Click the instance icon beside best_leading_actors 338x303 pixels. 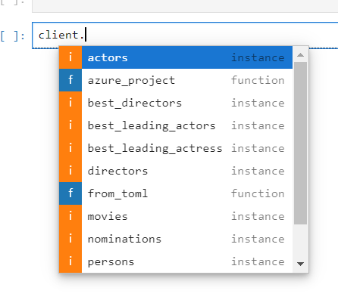click(x=70, y=125)
